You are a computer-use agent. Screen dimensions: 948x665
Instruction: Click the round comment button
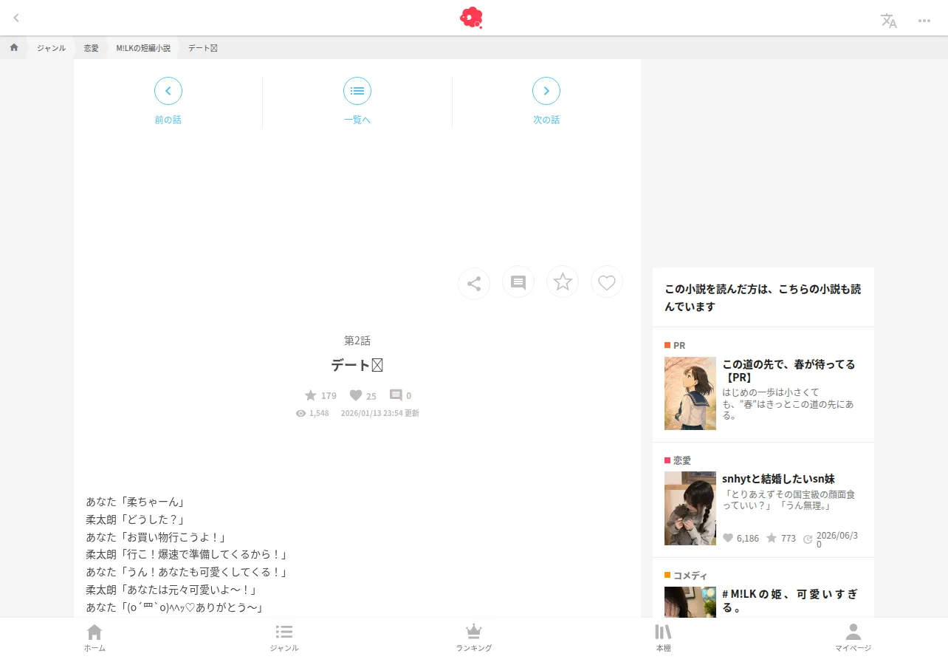coord(518,282)
